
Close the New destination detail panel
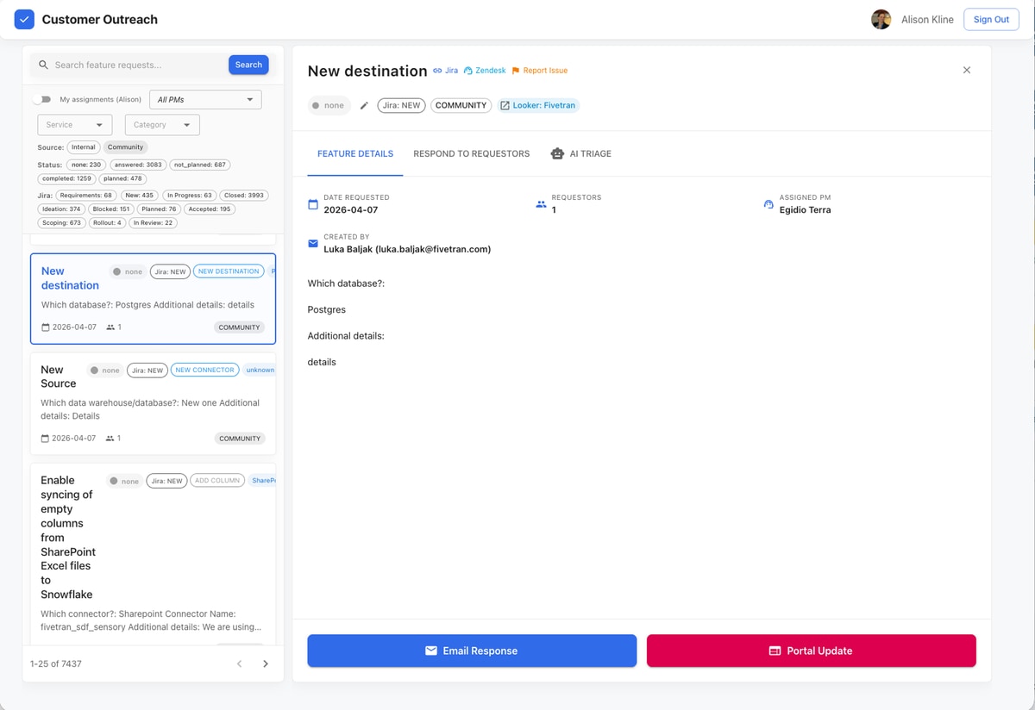tap(967, 70)
